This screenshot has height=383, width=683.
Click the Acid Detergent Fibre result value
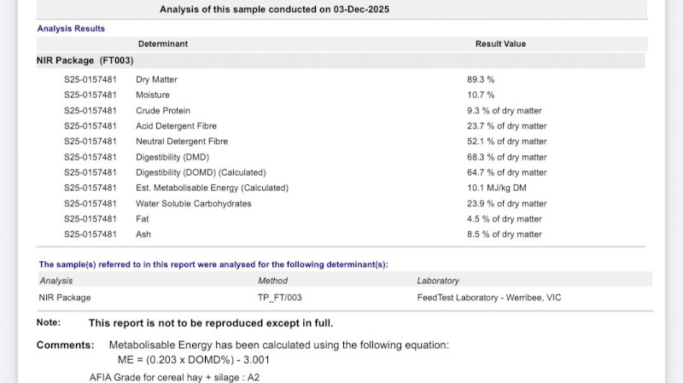pos(506,126)
